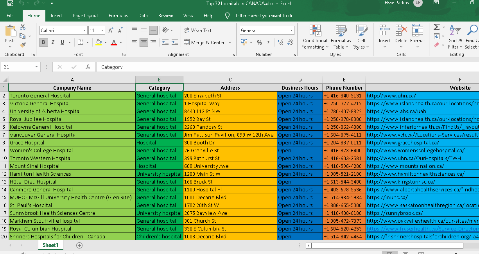Switch to the Insert tab
This screenshot has width=479, height=254.
[56, 16]
